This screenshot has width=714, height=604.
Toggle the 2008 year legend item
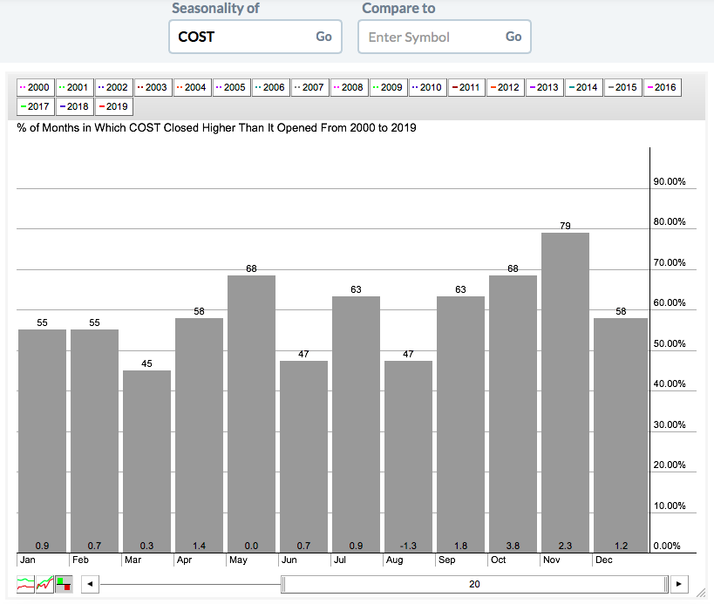[x=348, y=87]
